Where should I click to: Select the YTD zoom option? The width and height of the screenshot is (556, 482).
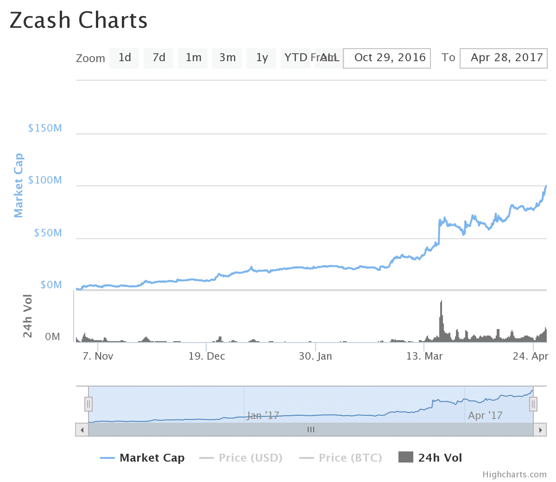296,58
